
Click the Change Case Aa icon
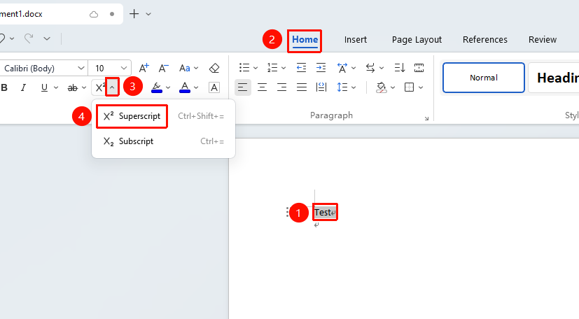tap(185, 68)
